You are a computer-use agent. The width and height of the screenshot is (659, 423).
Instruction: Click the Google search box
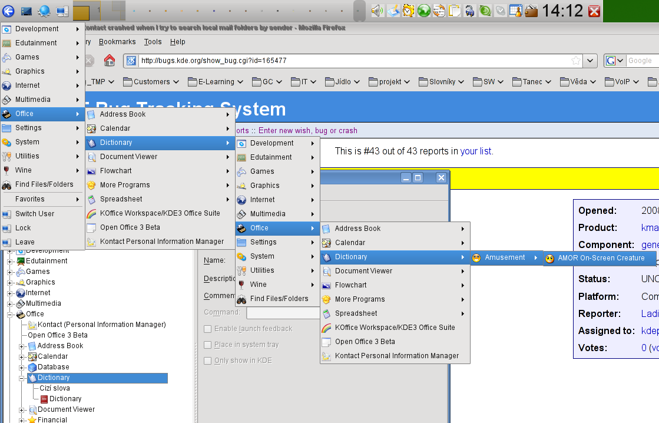[642, 61]
